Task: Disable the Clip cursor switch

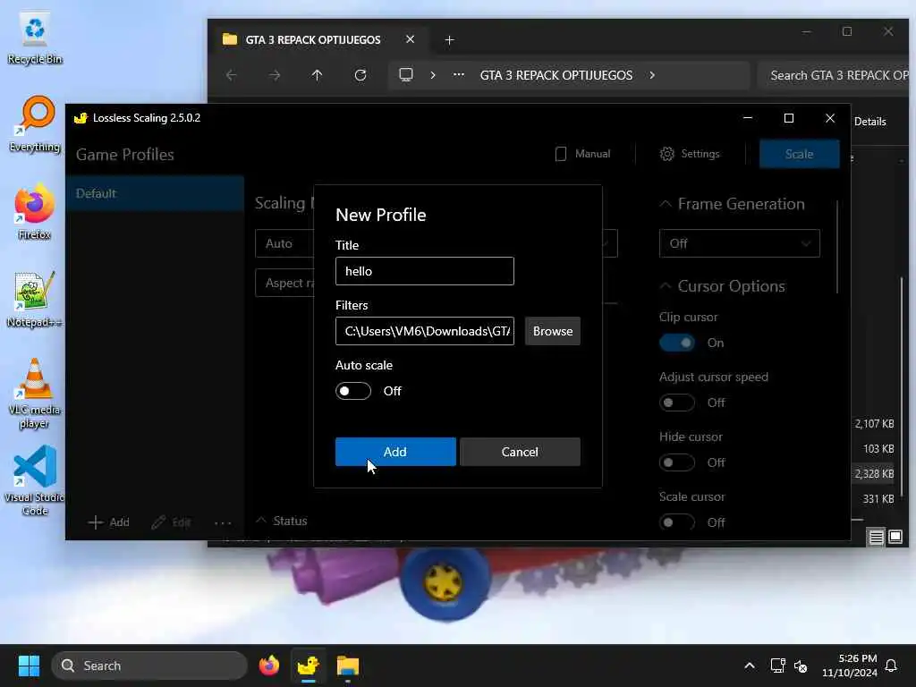Action: [x=677, y=343]
